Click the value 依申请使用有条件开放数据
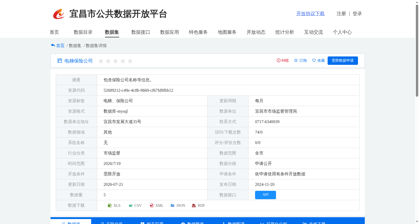Image resolution: width=419 pixels, height=224 pixels. pos(280,174)
